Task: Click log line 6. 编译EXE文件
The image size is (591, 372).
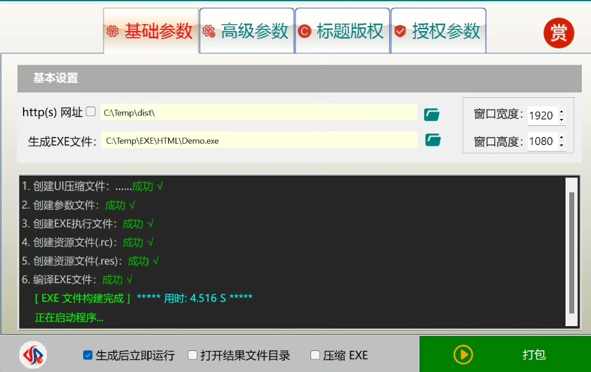Action: pyautogui.click(x=77, y=280)
